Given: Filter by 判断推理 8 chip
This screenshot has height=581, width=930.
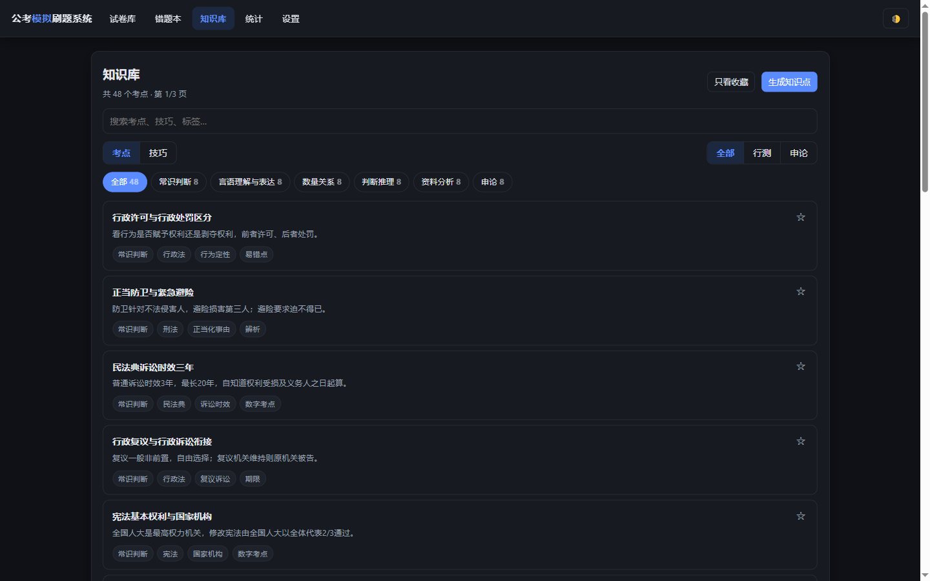Looking at the screenshot, I should click(382, 182).
